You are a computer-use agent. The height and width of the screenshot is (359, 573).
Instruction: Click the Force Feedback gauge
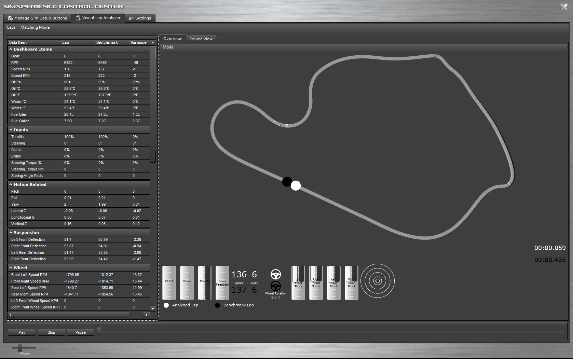(222, 282)
